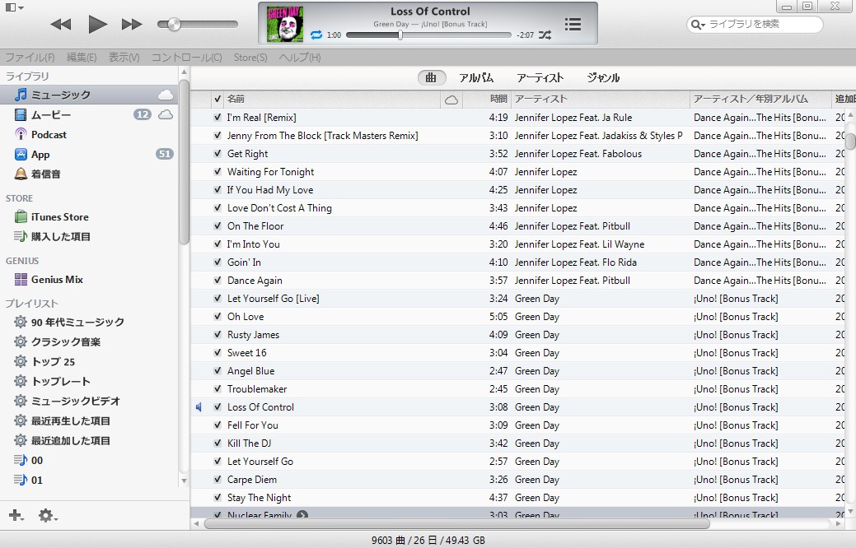Viewport: 856px width, 548px height.
Task: Open playlist 01
Action: coord(89,480)
